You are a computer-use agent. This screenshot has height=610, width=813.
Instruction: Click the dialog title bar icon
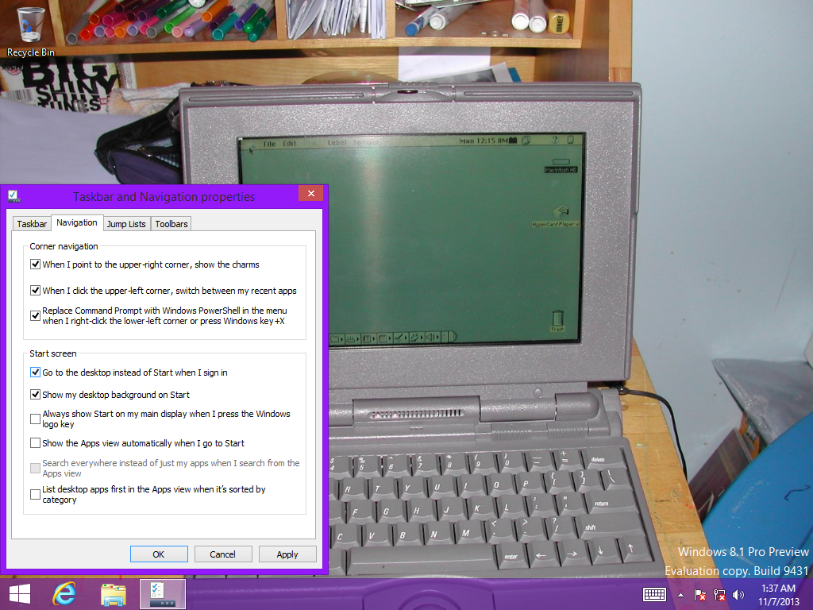(x=14, y=197)
